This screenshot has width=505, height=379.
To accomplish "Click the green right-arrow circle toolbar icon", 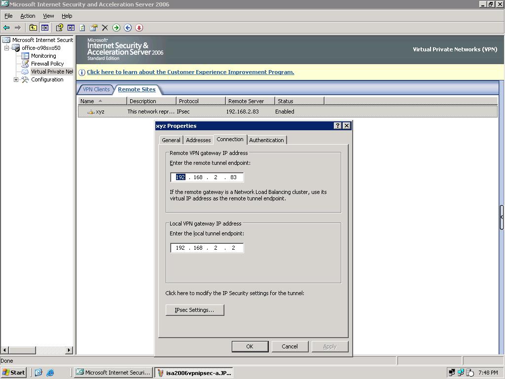I will coord(116,28).
